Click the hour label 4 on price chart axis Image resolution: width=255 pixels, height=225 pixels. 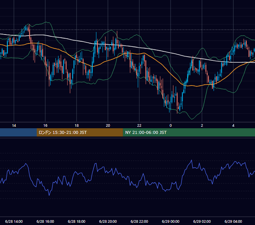pyautogui.click(x=233, y=126)
